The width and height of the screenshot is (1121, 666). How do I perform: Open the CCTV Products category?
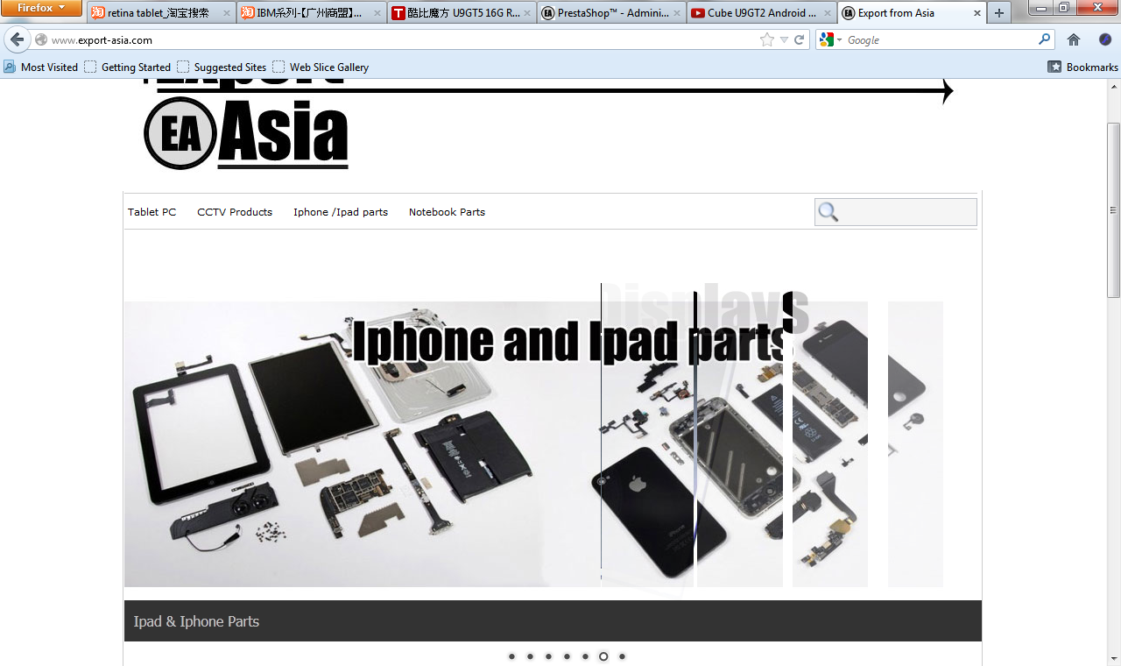tap(235, 212)
